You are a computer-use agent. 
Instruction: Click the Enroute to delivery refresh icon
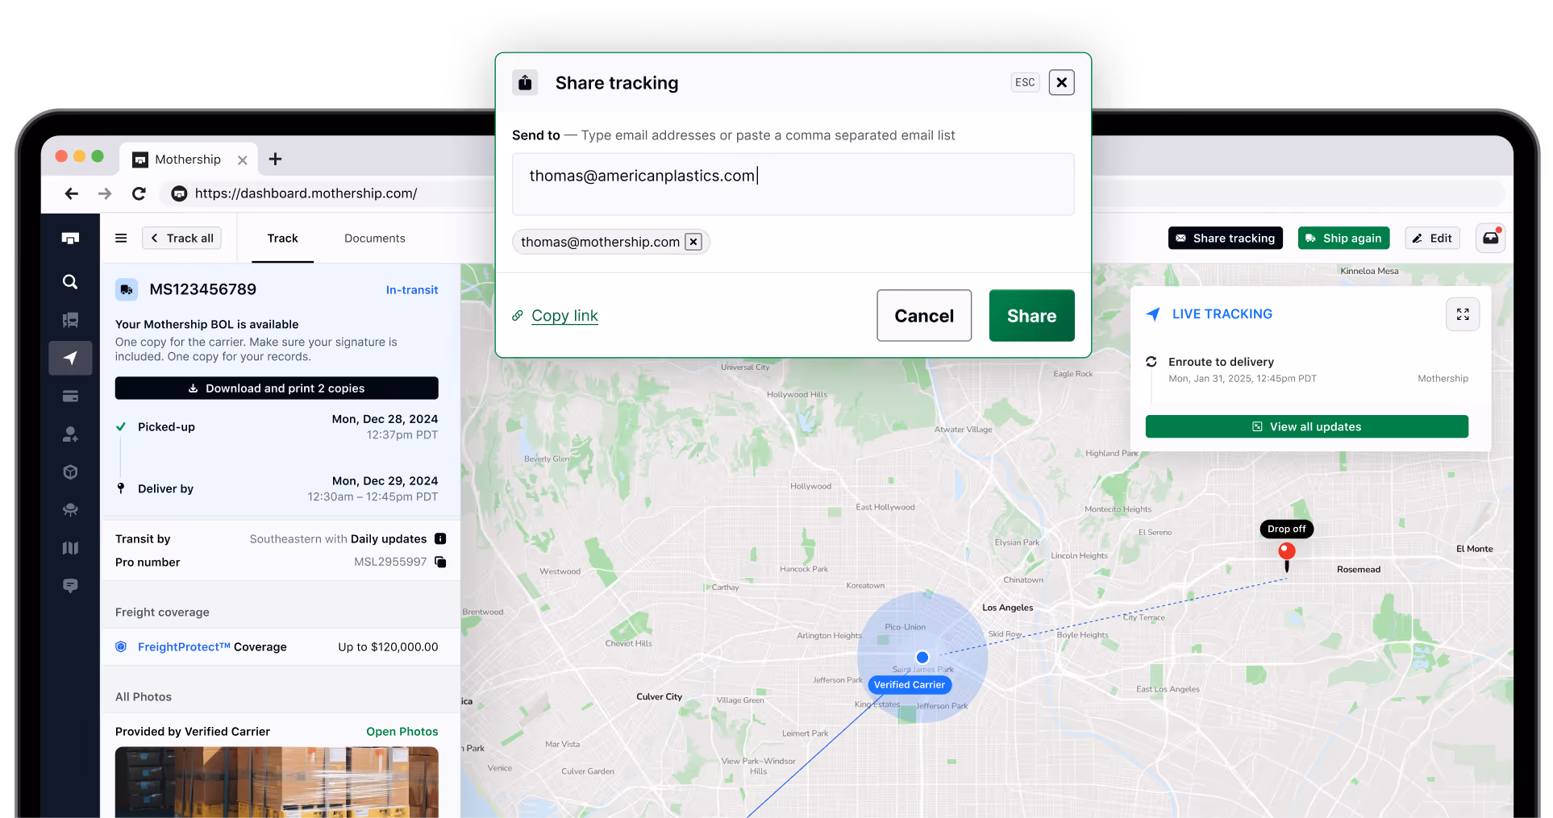click(1151, 362)
